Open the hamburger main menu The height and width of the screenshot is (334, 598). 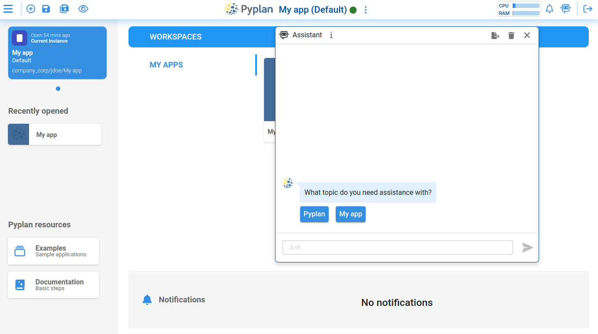(8, 9)
